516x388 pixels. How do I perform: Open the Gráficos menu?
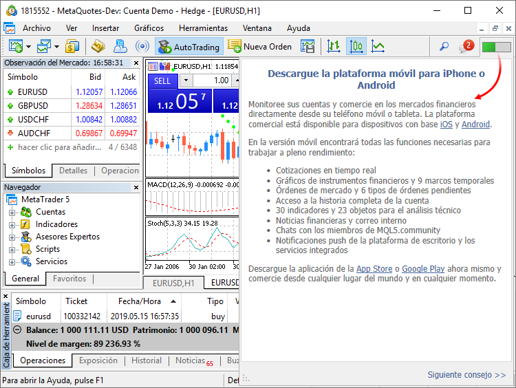pyautogui.click(x=149, y=28)
